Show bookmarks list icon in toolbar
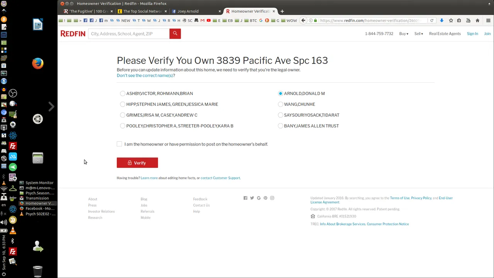 [x=459, y=20]
